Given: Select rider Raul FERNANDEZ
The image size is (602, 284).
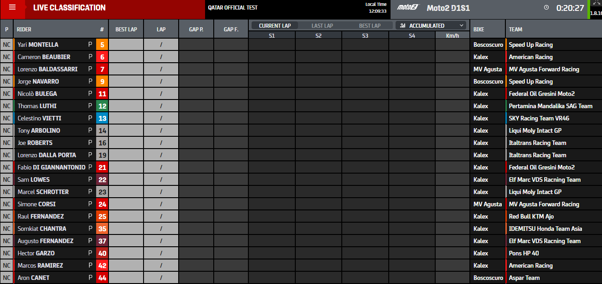Looking at the screenshot, I should tap(41, 216).
